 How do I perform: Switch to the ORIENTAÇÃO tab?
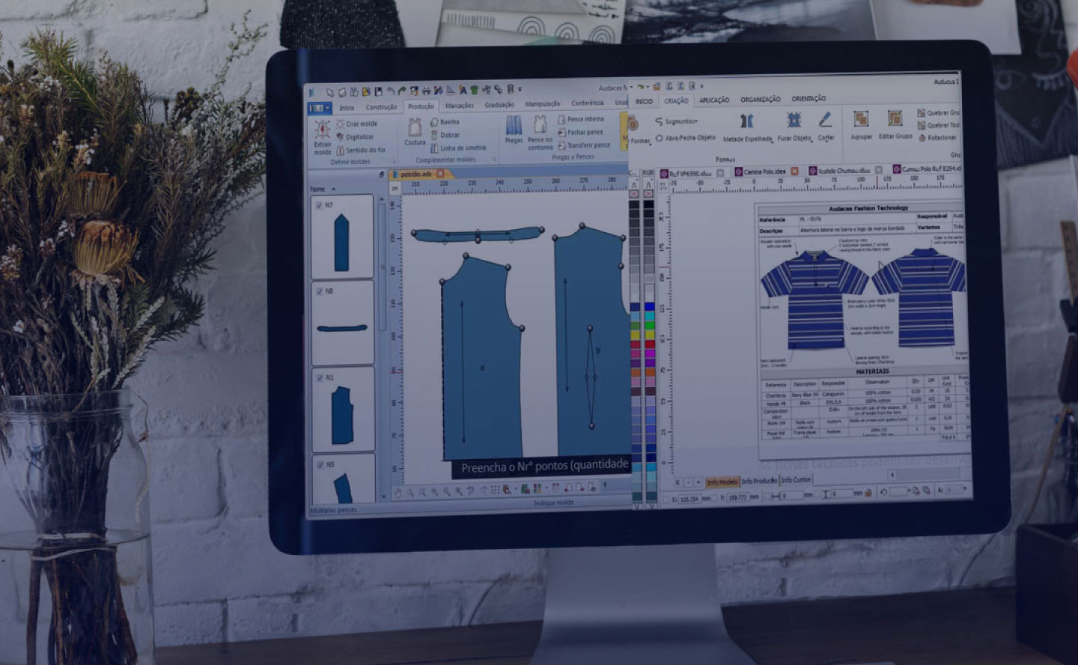[808, 99]
